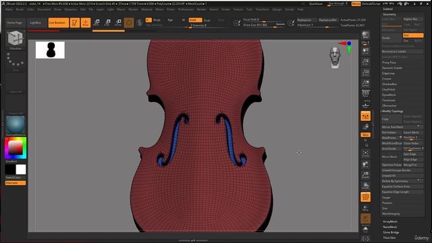Open the Help menu
The image size is (432, 243).
tap(300, 9)
